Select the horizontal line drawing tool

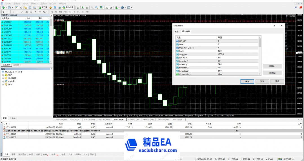pyautogui.click(x=18, y=12)
